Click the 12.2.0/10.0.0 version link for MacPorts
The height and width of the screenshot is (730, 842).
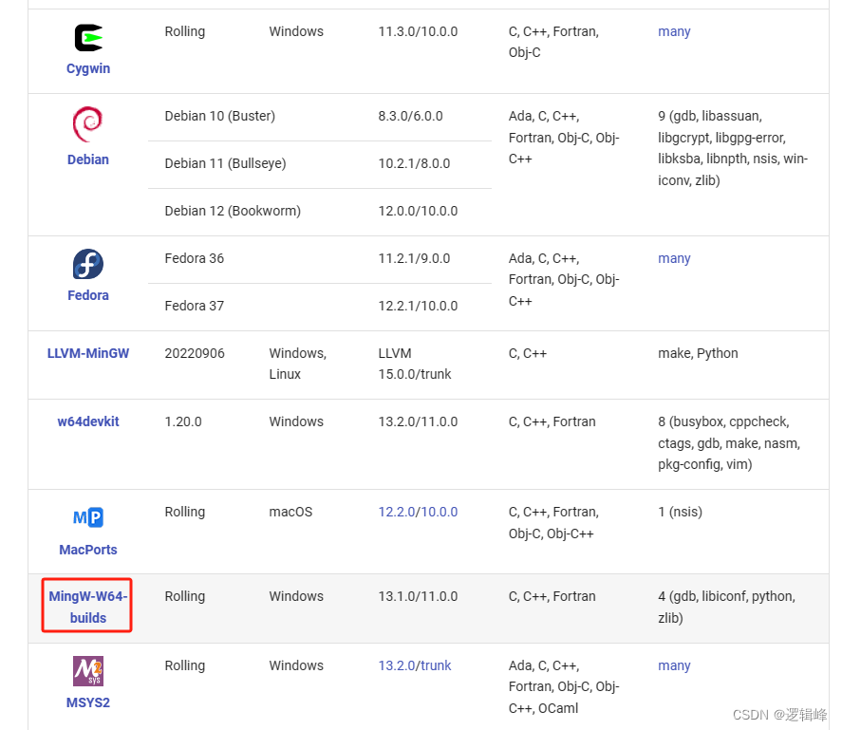[418, 512]
